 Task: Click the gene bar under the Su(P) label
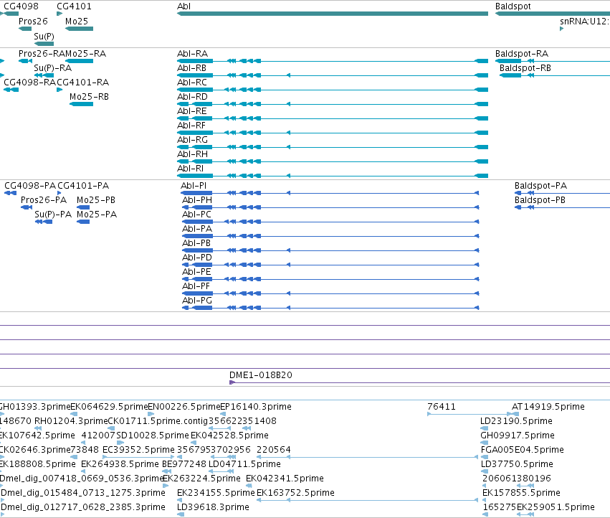pyautogui.click(x=44, y=44)
